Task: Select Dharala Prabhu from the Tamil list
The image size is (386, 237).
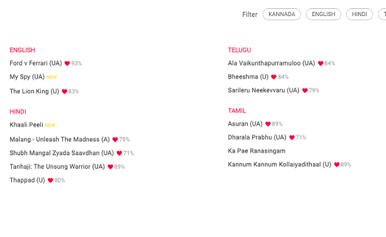Action: pos(257,137)
